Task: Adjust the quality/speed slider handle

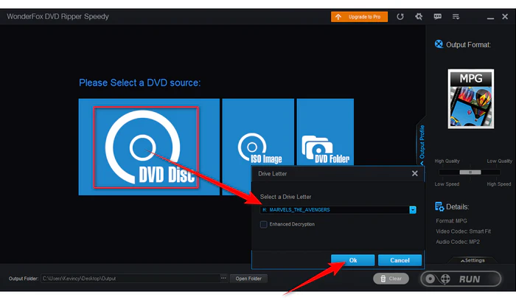Action: point(470,172)
